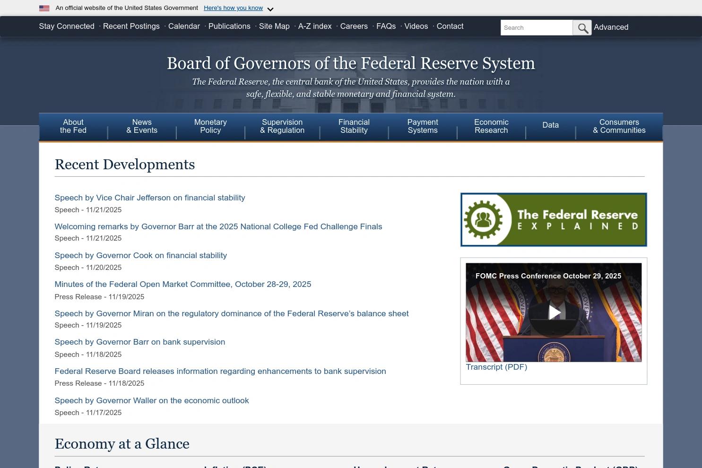702x468 pixels.
Task: Open release on enhancements to bank supervision
Action: (220, 371)
